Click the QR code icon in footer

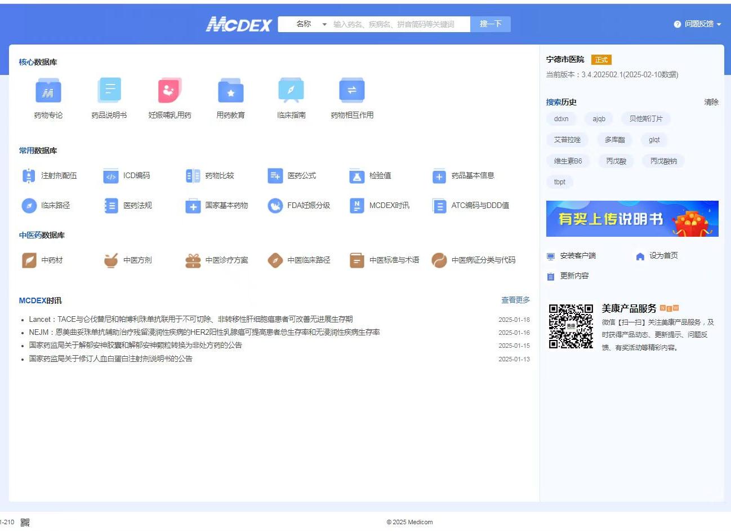click(25, 523)
